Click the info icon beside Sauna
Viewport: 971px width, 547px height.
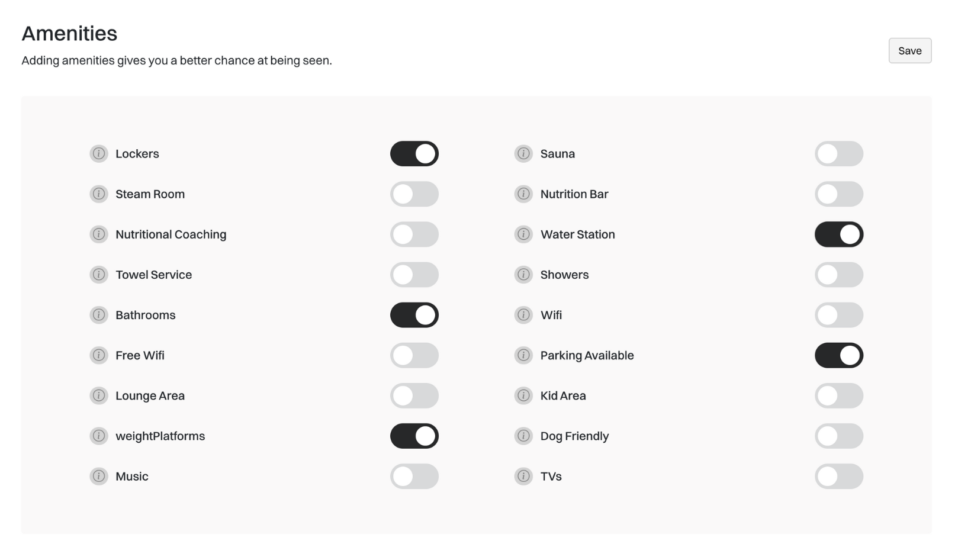tap(523, 154)
